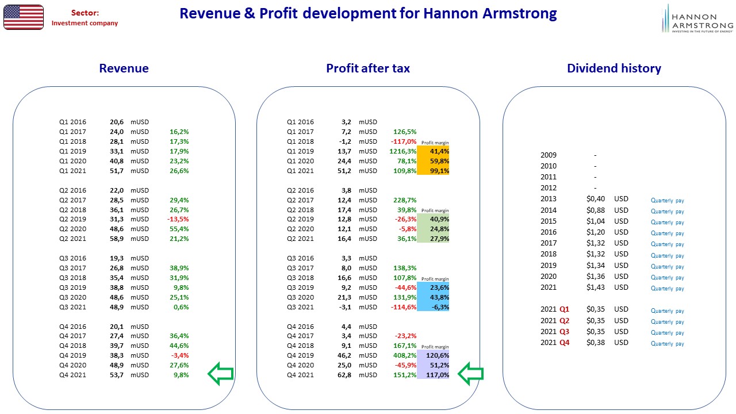Click the orange profit margin cell 99,1%
Screen dimensions: 736x414
coord(433,171)
